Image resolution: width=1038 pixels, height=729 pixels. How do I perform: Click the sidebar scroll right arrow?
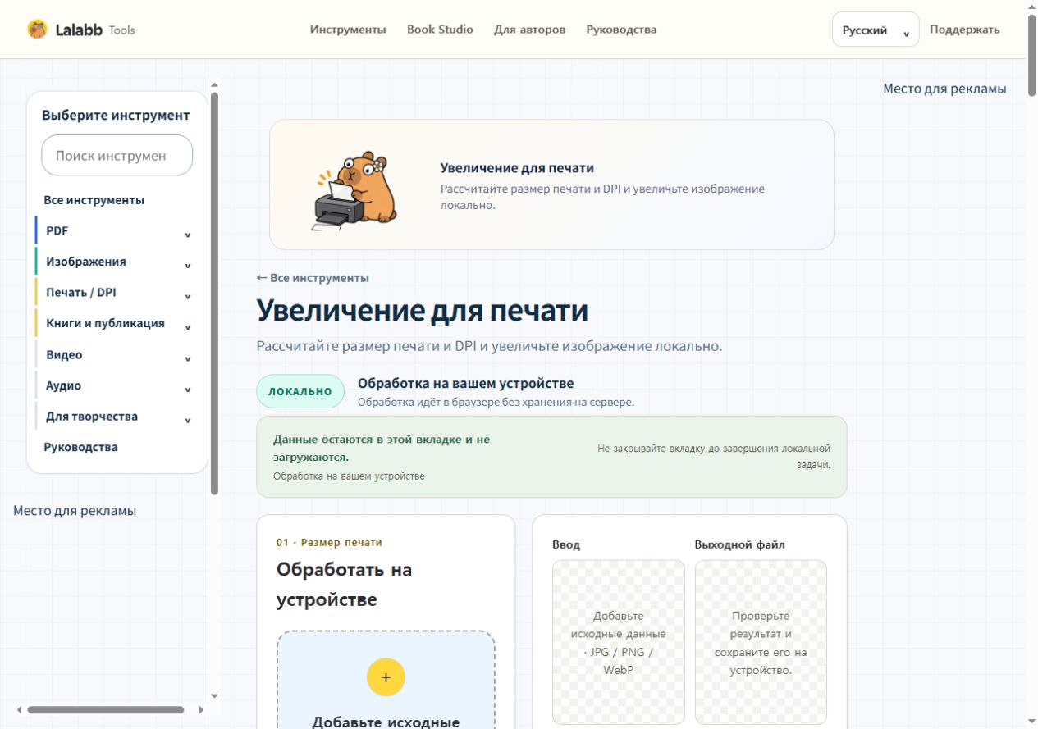pos(201,709)
